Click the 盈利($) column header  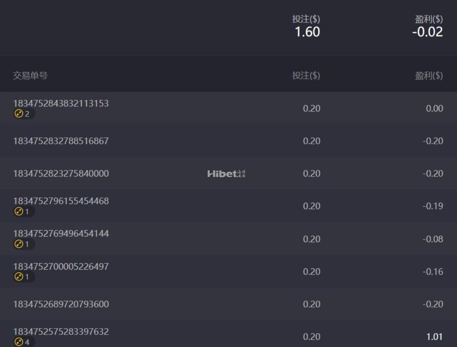click(428, 76)
